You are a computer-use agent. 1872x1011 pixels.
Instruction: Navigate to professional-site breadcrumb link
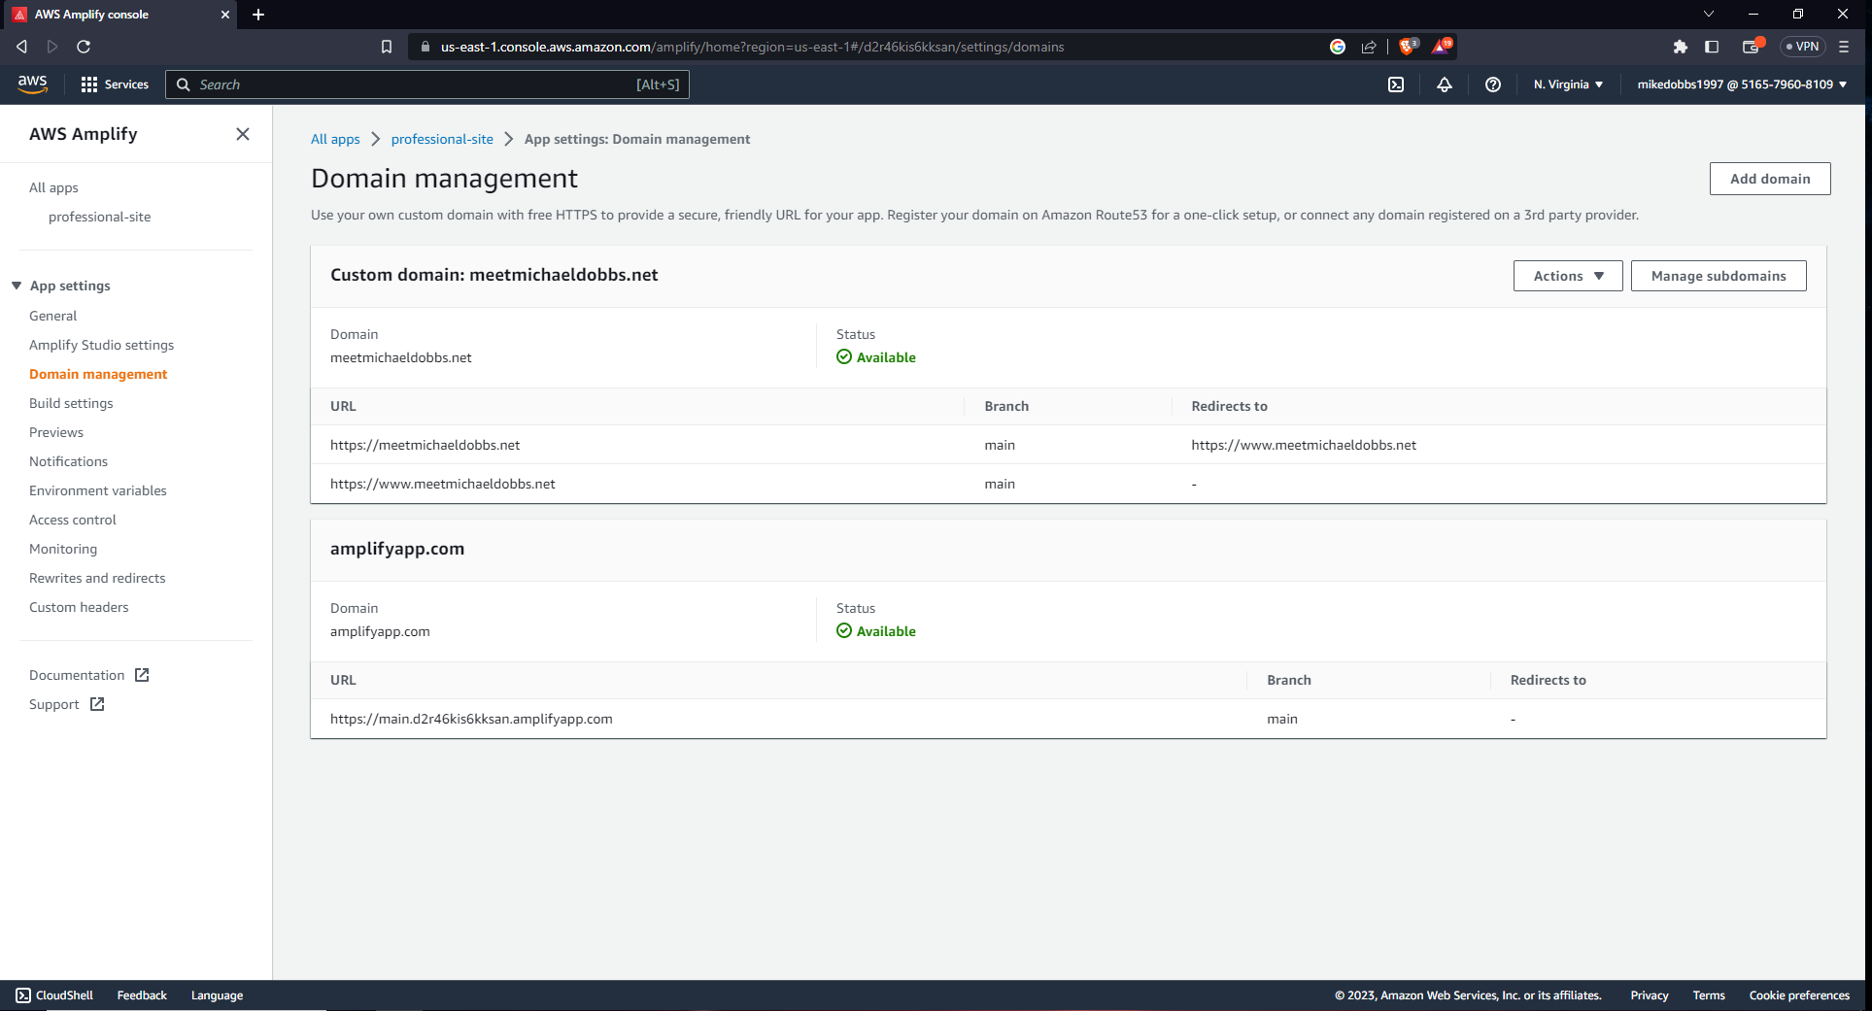coord(442,139)
